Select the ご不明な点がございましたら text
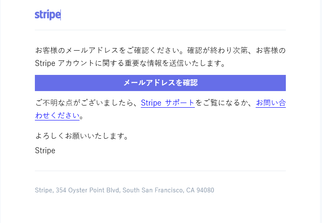322x223 pixels. coord(85,103)
